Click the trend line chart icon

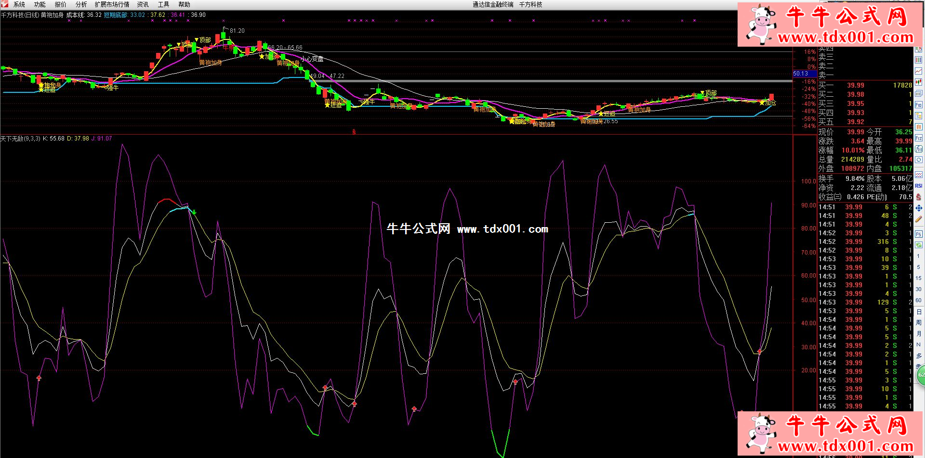coord(919,71)
